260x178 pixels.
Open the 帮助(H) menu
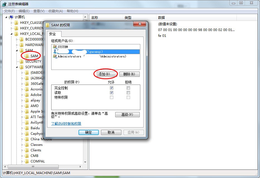tap(72, 11)
